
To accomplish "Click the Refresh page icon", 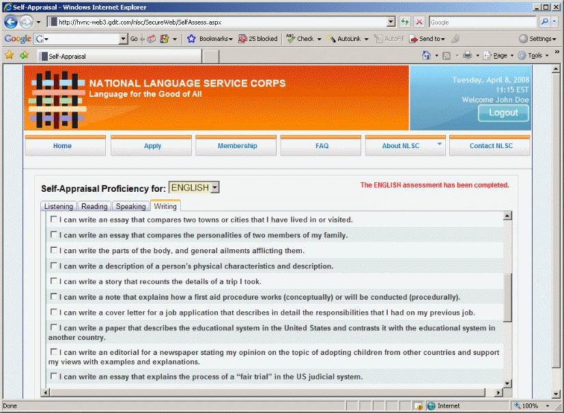I will click(406, 22).
